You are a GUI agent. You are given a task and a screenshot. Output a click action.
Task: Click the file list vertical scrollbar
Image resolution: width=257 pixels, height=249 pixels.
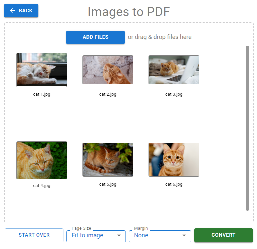pos(247,128)
